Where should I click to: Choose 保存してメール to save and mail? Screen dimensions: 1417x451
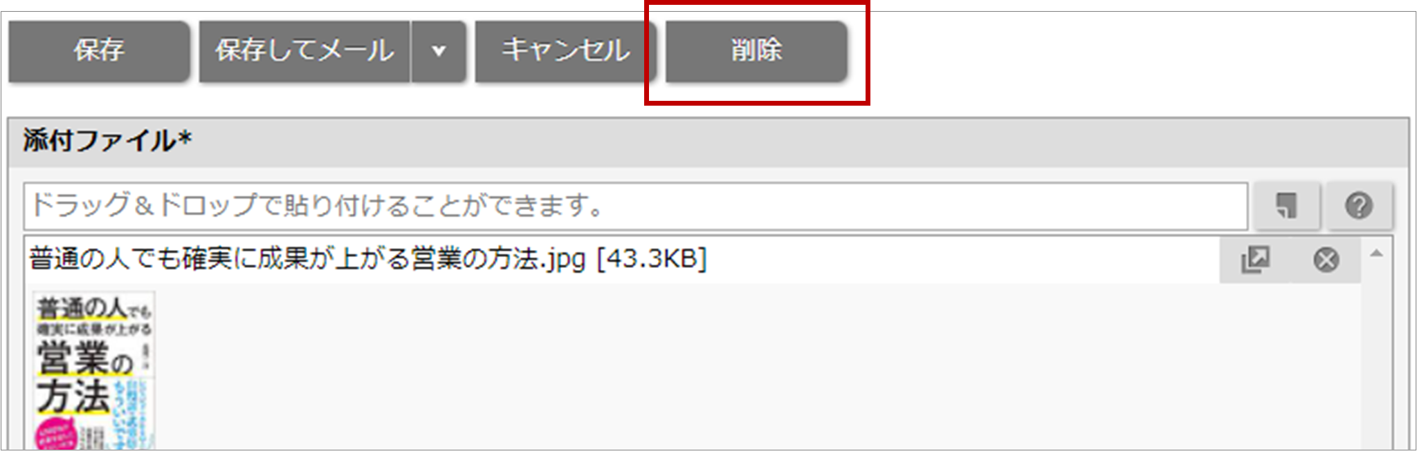click(304, 51)
